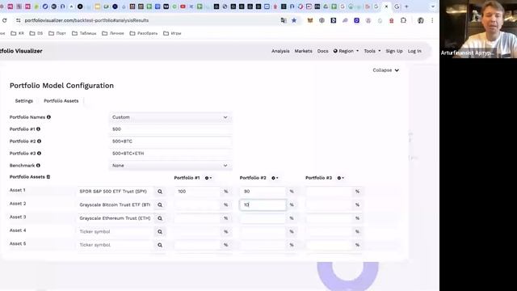
Task: Click Asset 1 Portfolio #1 allocation showing 100
Action: pyautogui.click(x=197, y=192)
